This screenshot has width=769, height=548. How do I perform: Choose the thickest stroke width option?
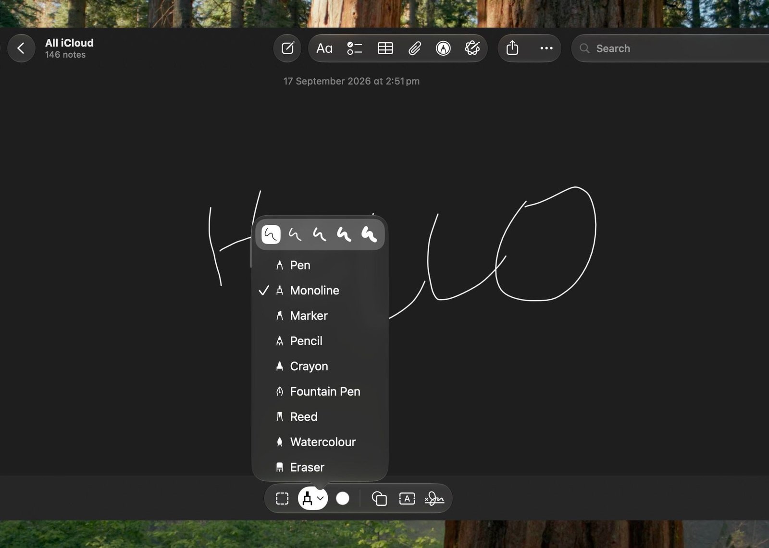click(369, 234)
